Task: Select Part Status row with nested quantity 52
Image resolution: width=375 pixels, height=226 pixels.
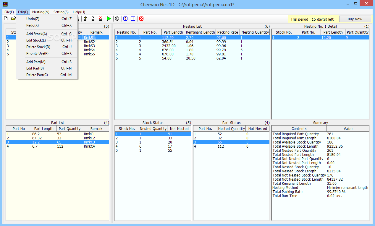Action: 232,134
